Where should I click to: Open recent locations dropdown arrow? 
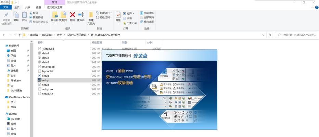click(x=15, y=35)
